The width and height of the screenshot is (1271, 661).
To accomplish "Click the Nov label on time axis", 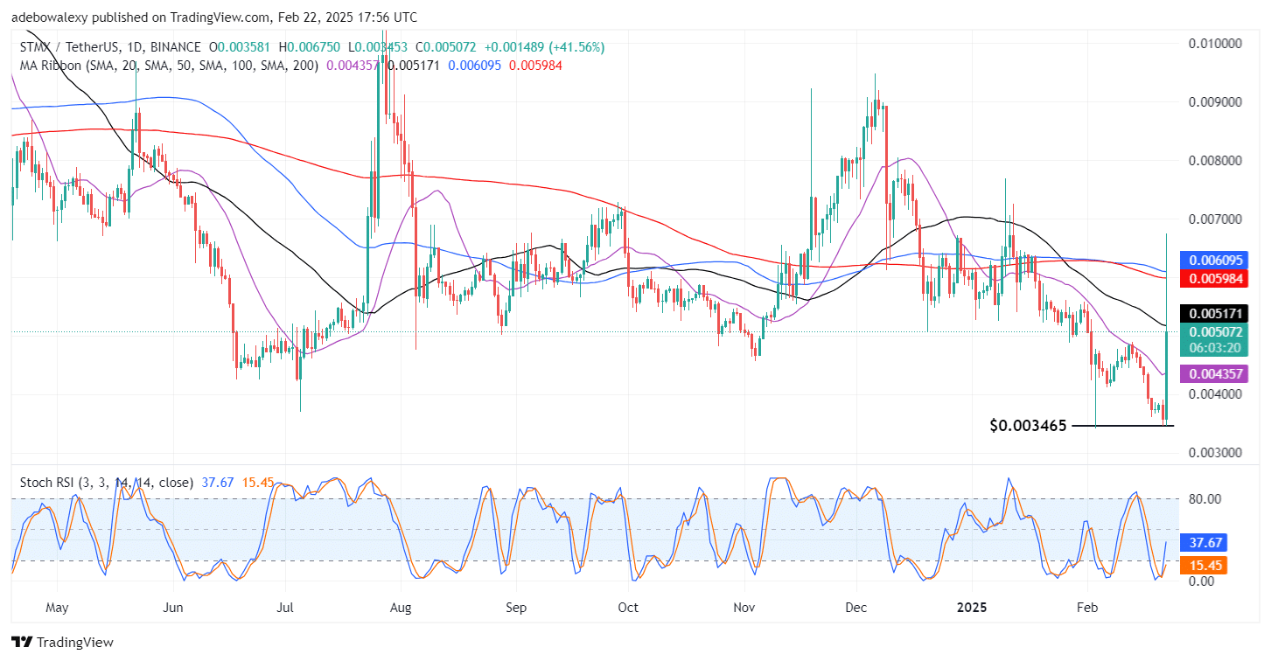I will [x=744, y=607].
